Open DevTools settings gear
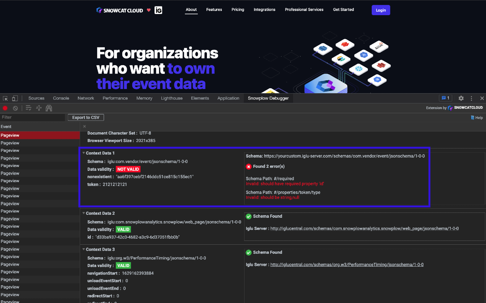This screenshot has width=486, height=303. tap(461, 98)
